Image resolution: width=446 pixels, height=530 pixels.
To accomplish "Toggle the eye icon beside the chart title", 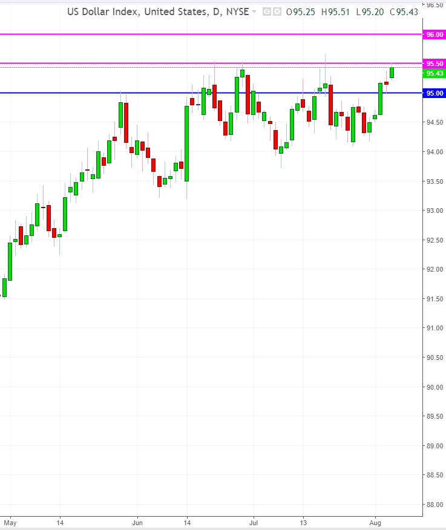I will (x=266, y=11).
